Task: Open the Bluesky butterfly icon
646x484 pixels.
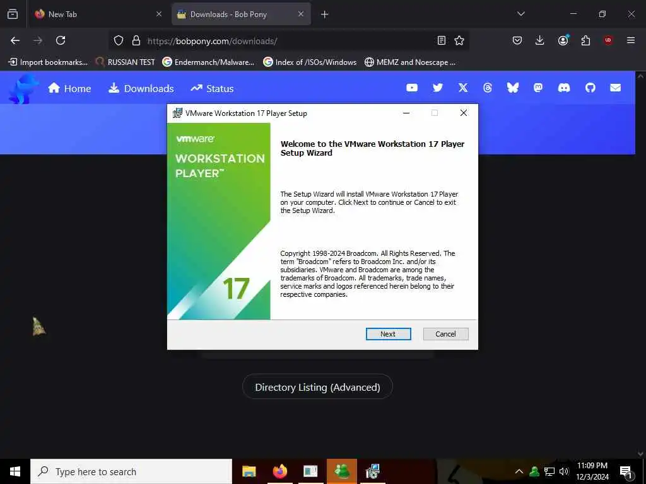Action: pyautogui.click(x=512, y=88)
